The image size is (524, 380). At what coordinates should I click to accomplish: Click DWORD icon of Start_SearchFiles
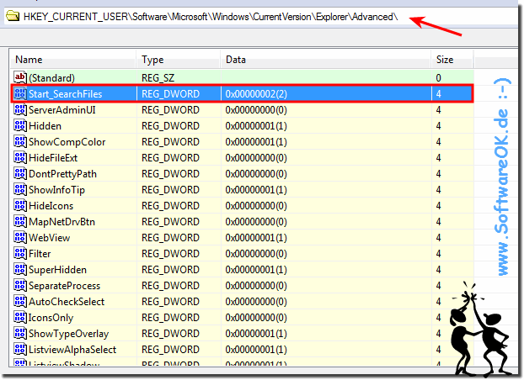pyautogui.click(x=20, y=94)
